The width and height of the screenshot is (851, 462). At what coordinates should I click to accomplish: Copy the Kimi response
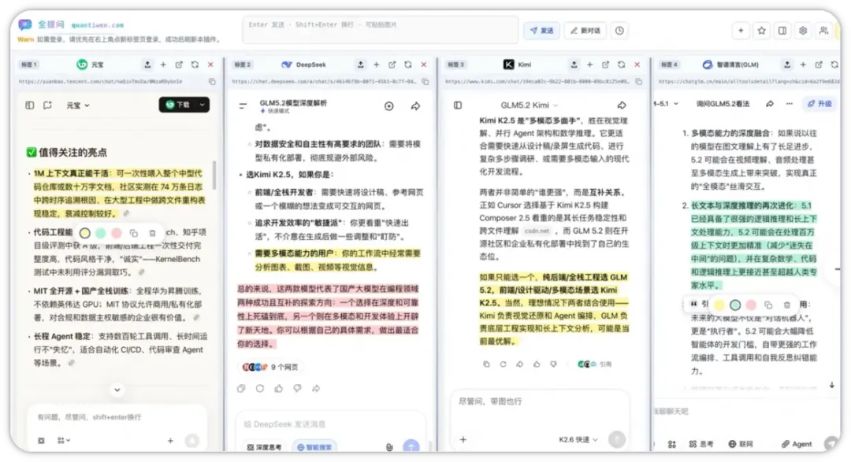point(486,364)
